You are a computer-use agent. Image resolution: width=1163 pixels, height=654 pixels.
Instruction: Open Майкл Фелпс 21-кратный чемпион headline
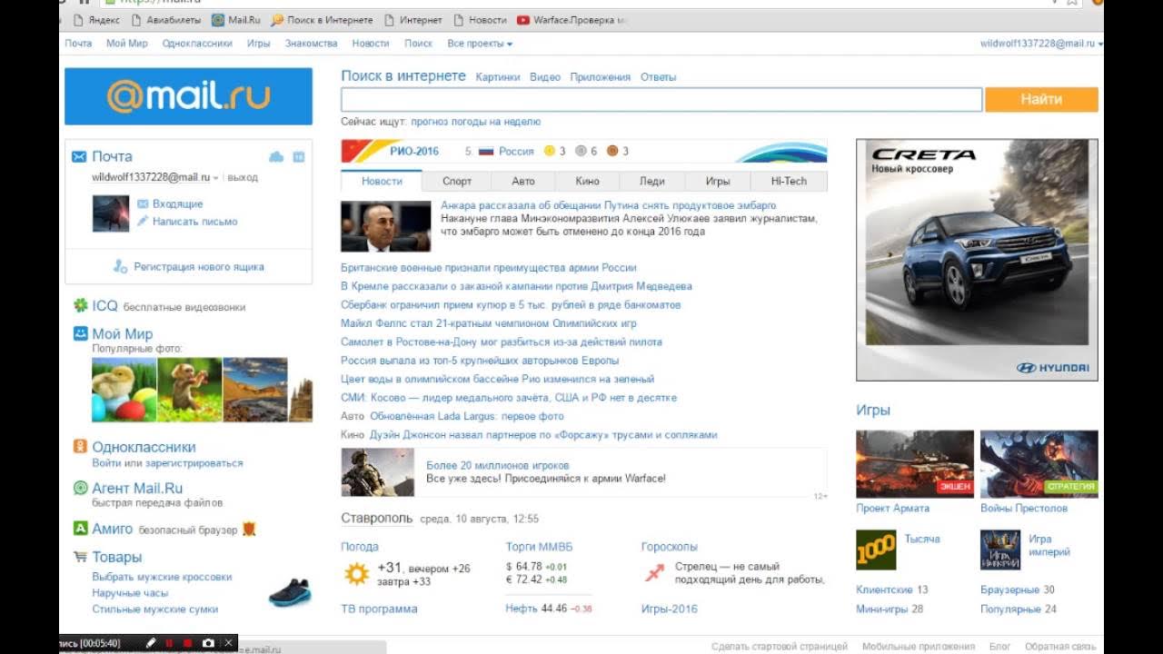(x=489, y=323)
